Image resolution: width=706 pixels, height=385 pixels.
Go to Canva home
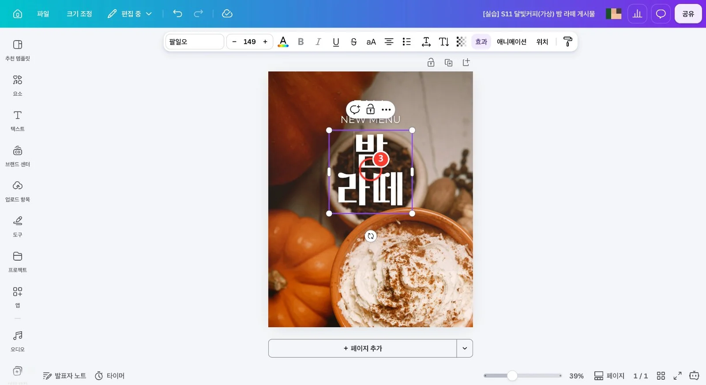pyautogui.click(x=18, y=14)
